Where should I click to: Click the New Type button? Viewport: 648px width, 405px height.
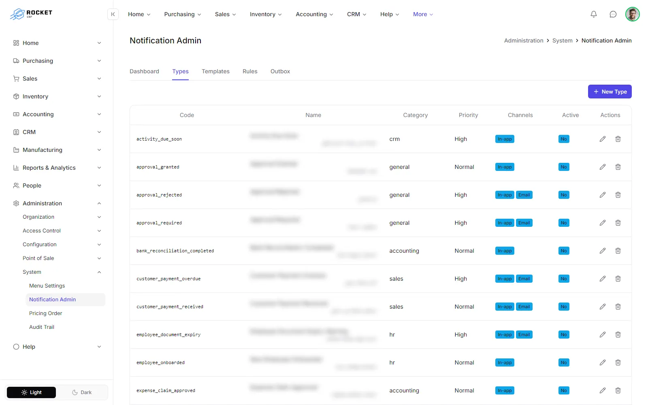(610, 92)
